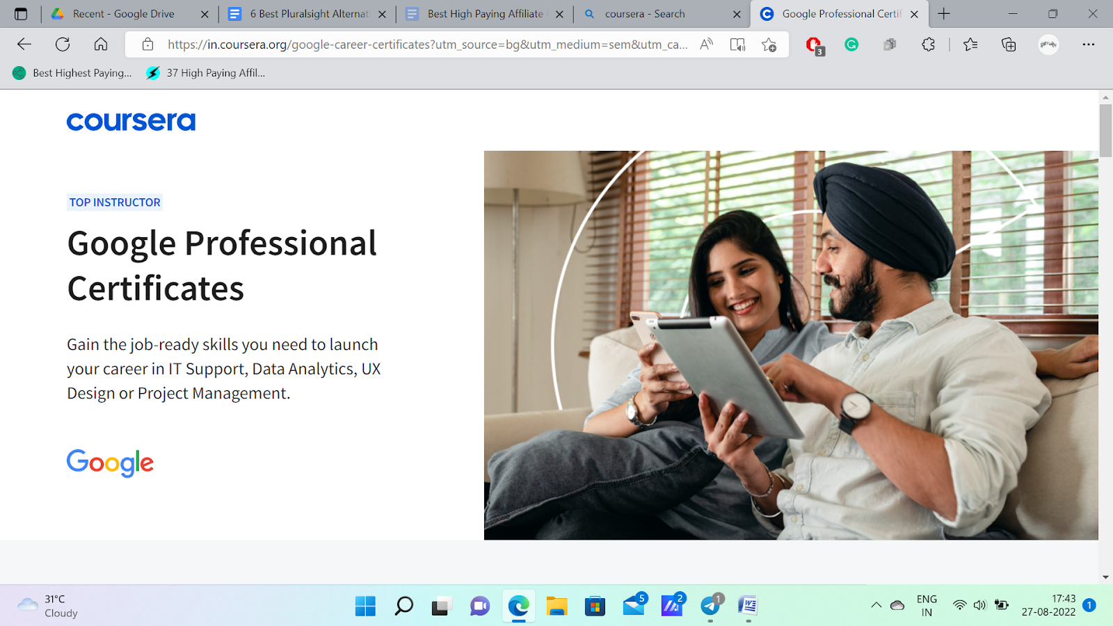Open the Mail app from the taskbar
The image size is (1113, 626).
[x=634, y=604]
